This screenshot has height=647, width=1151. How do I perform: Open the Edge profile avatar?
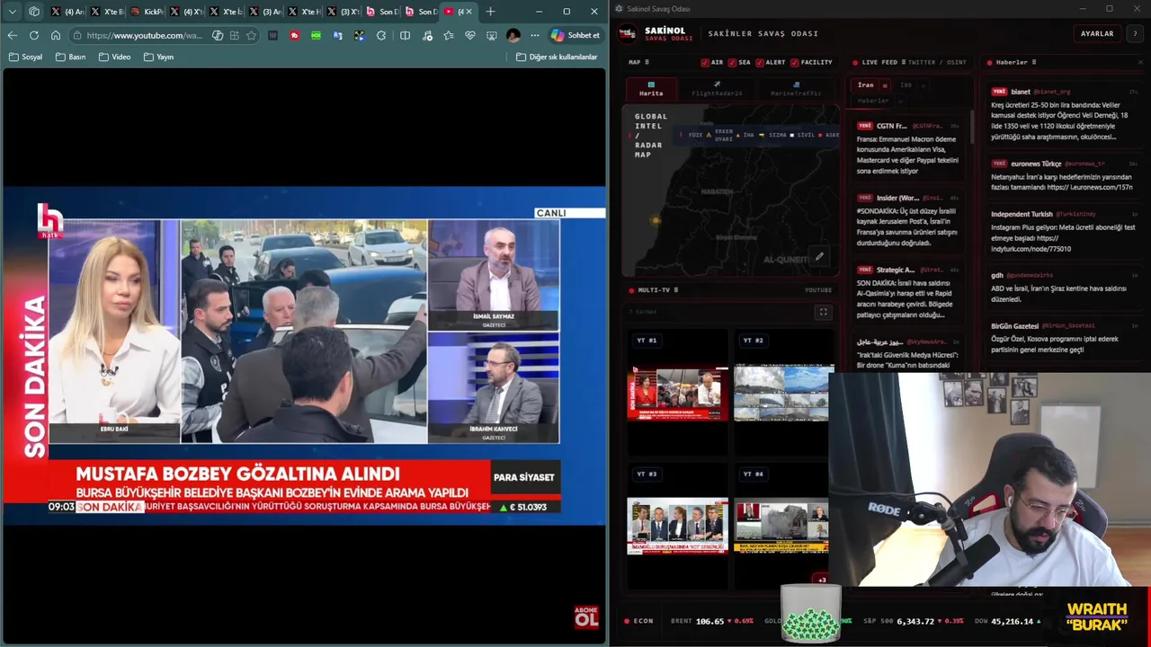click(x=513, y=35)
